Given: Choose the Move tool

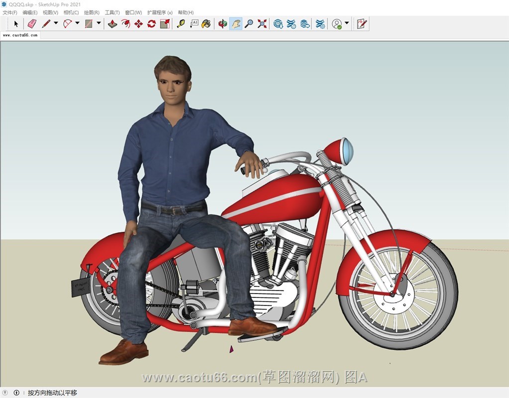Looking at the screenshot, I should [x=139, y=24].
